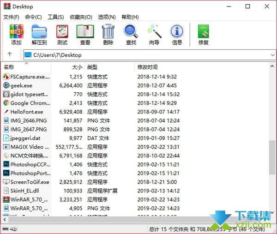277x234 pixels.
Task: Click the date 2019-01-09 15:27
Action: (158, 138)
